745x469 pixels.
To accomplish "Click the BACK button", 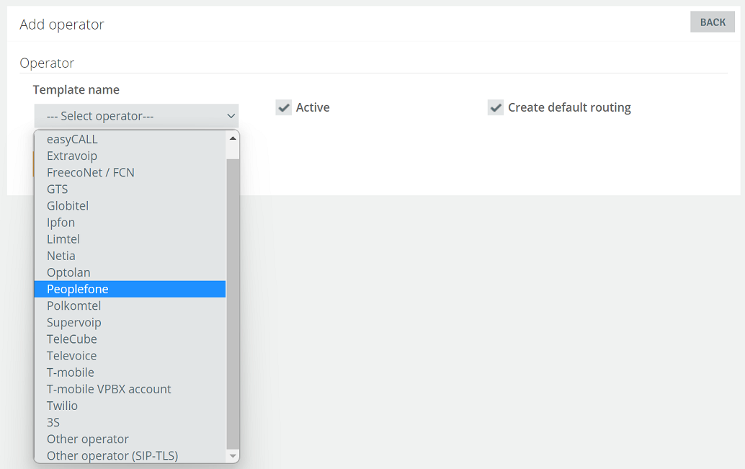I will (x=712, y=22).
